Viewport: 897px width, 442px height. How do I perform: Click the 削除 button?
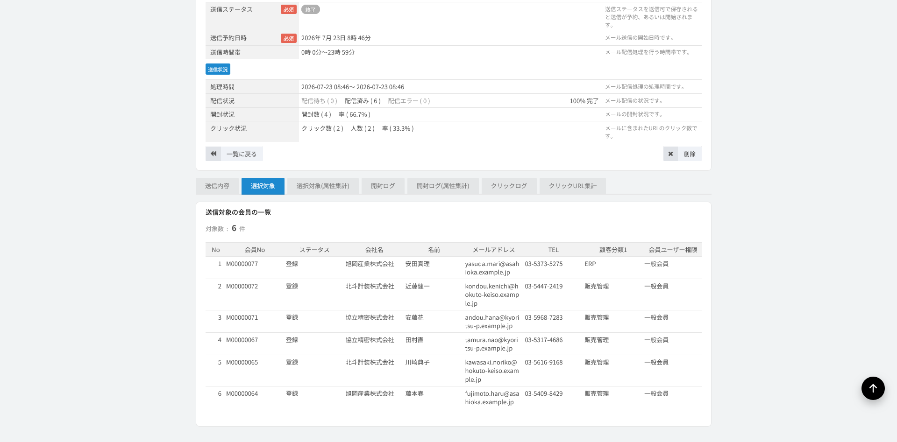[682, 154]
